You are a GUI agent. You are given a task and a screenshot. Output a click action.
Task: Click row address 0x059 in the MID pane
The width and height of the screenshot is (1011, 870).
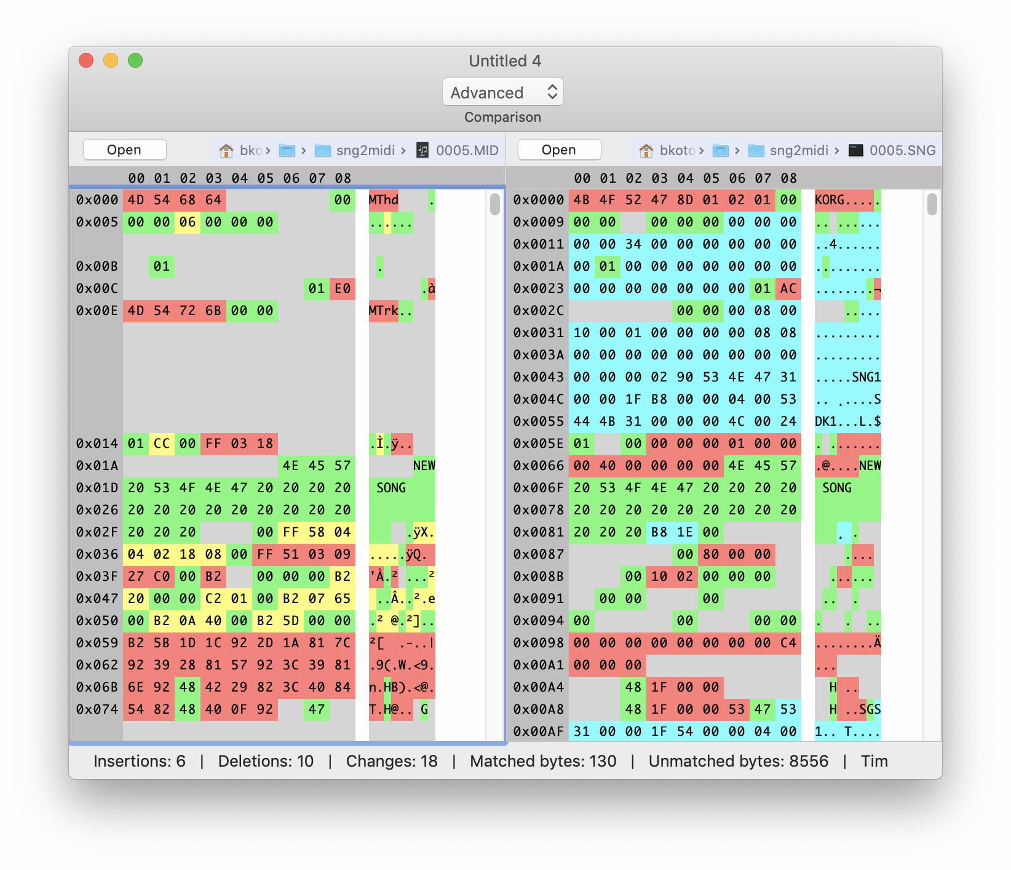click(x=97, y=643)
